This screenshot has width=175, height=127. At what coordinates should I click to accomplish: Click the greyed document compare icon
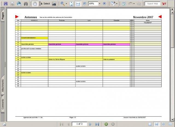tap(139, 4)
